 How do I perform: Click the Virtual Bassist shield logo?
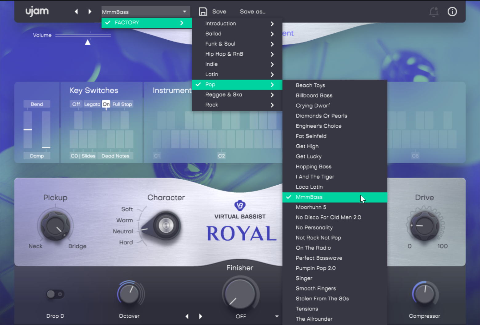pyautogui.click(x=240, y=205)
